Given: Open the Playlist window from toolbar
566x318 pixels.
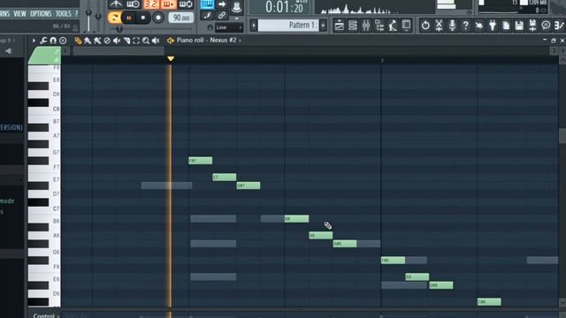Looking at the screenshot, I should pos(339,26).
